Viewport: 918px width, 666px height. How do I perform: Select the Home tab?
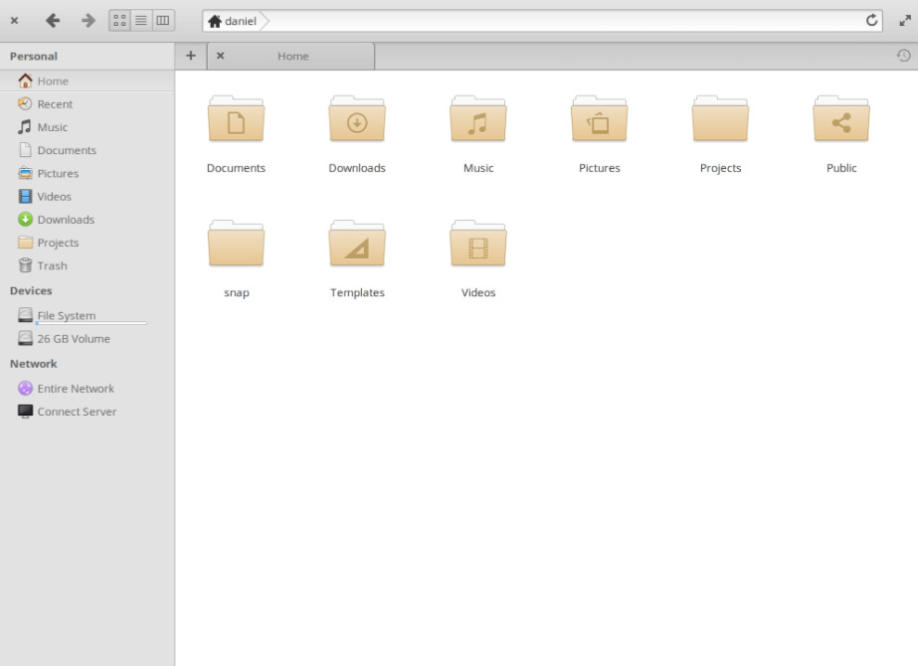tap(292, 57)
